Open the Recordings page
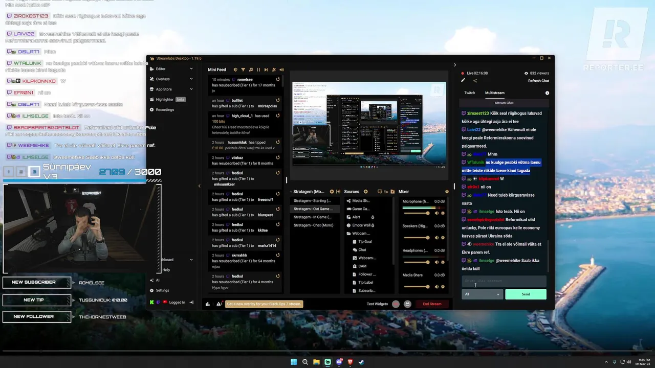Image resolution: width=655 pixels, height=368 pixels. pos(162,109)
